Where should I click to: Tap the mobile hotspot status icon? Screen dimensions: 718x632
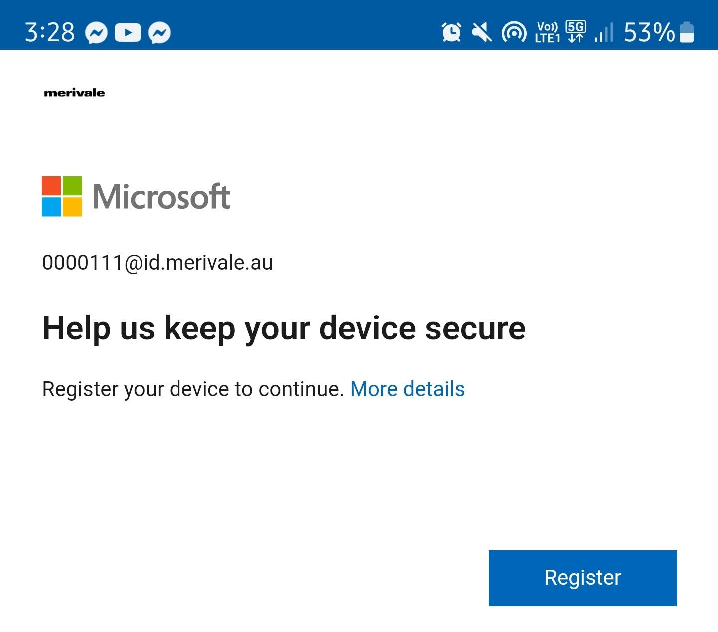pos(514,33)
